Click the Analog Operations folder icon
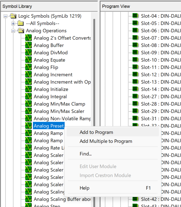 pyautogui.click(x=21, y=31)
